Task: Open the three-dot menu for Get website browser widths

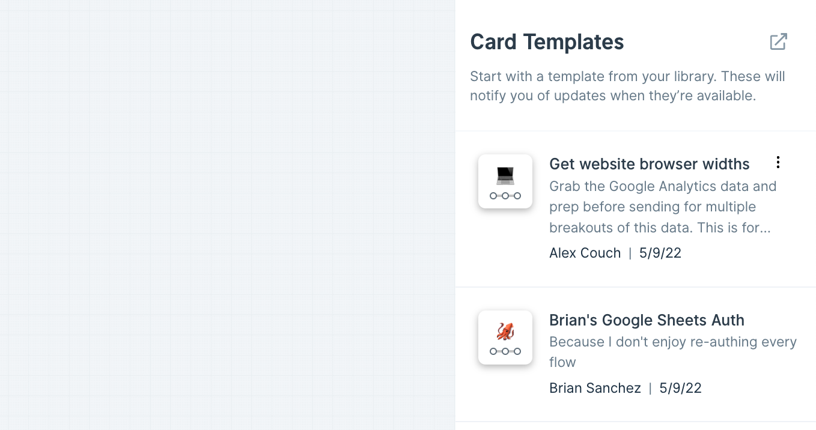Action: point(778,162)
